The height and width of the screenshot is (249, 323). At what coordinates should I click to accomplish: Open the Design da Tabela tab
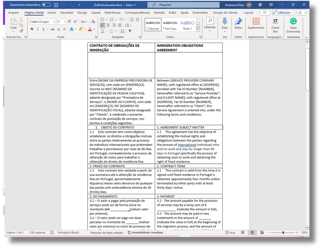(225, 13)
